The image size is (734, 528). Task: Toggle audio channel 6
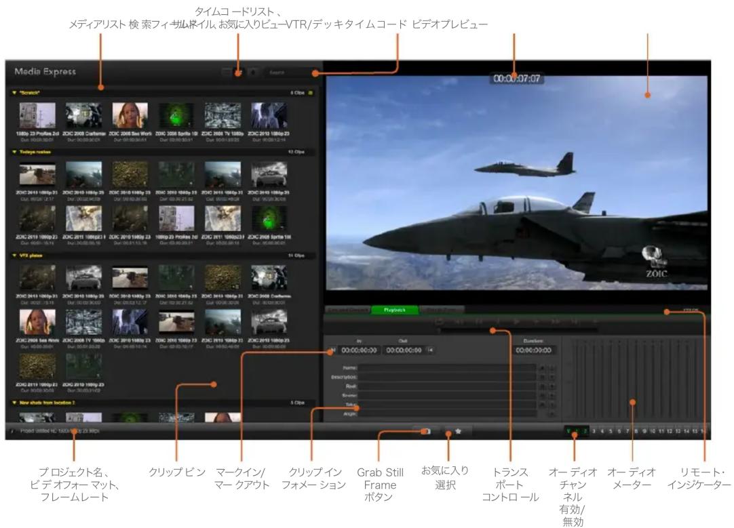coord(619,430)
